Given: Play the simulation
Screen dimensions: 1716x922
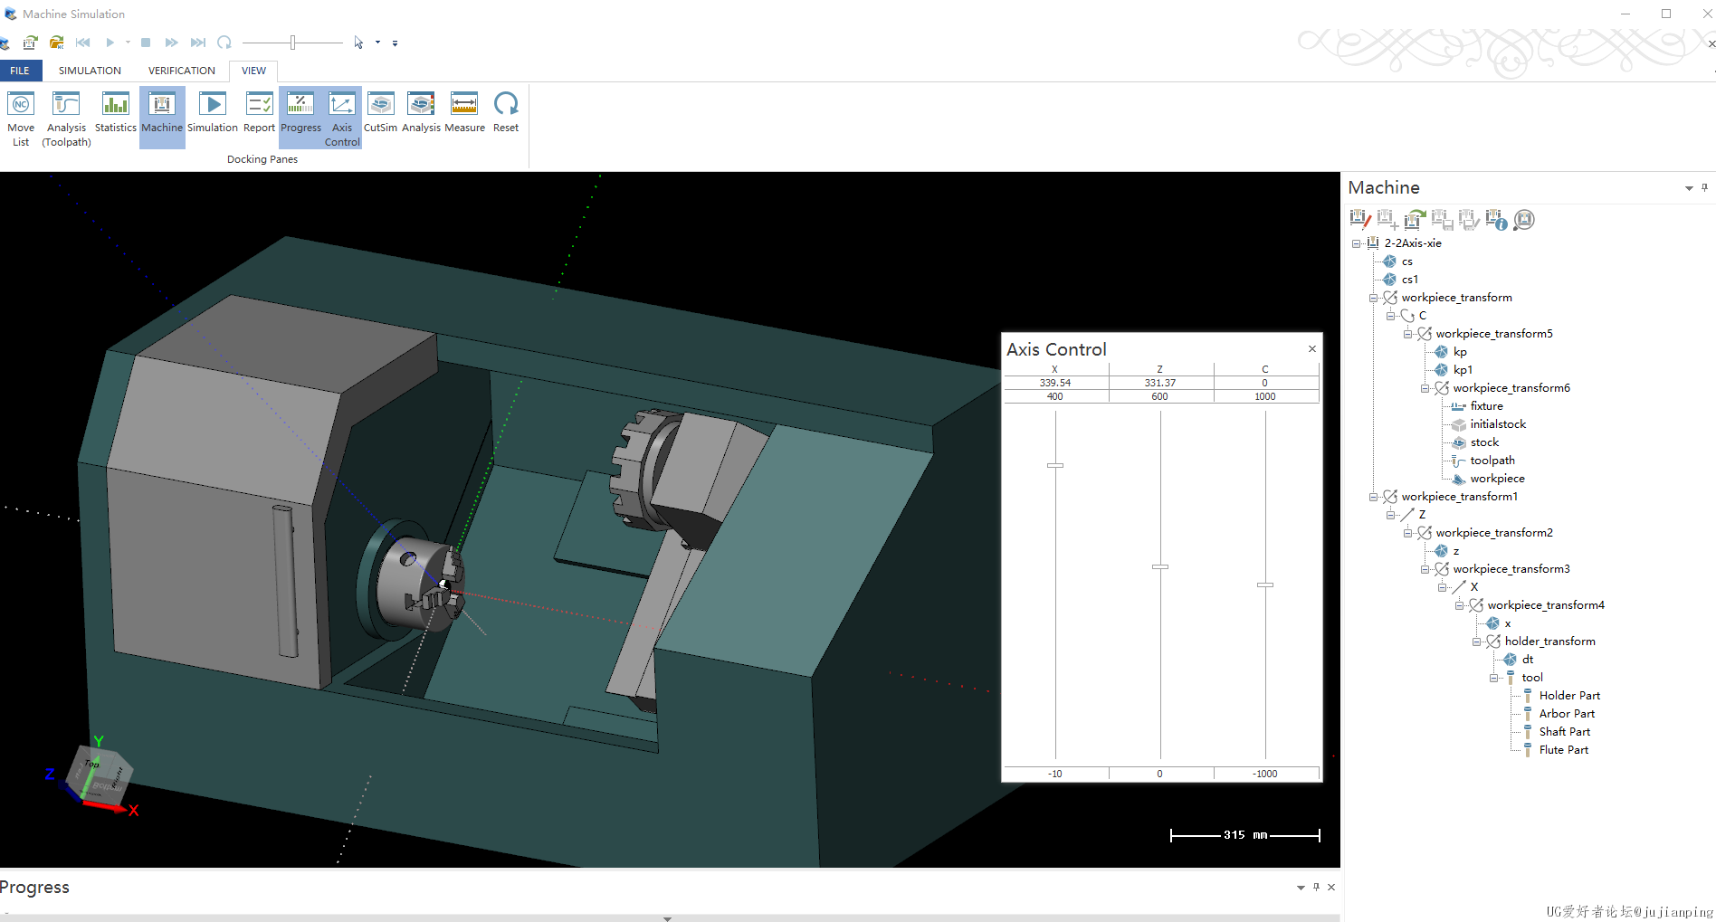Looking at the screenshot, I should click(110, 43).
